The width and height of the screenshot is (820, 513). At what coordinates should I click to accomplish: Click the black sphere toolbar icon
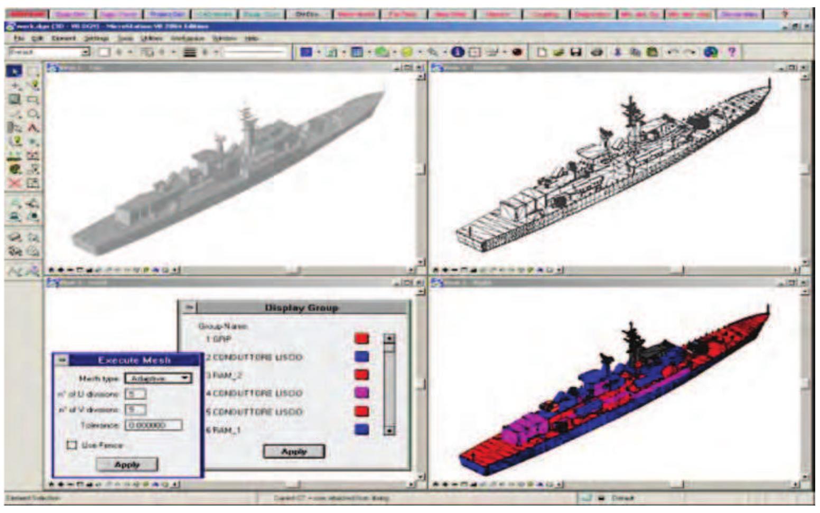coord(517,52)
